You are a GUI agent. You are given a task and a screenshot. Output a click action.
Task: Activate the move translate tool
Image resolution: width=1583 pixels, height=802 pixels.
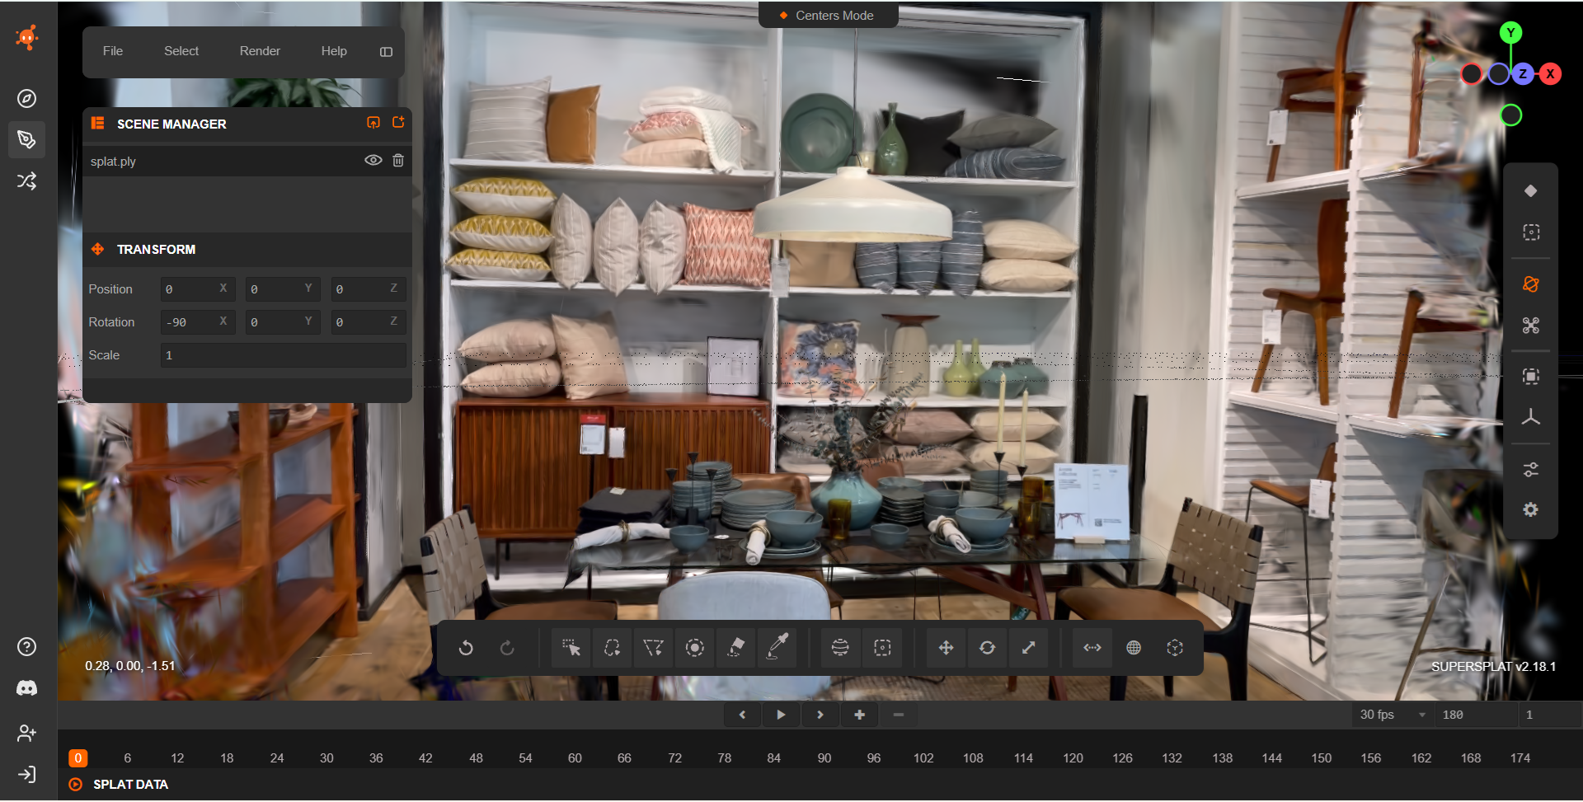coord(946,649)
